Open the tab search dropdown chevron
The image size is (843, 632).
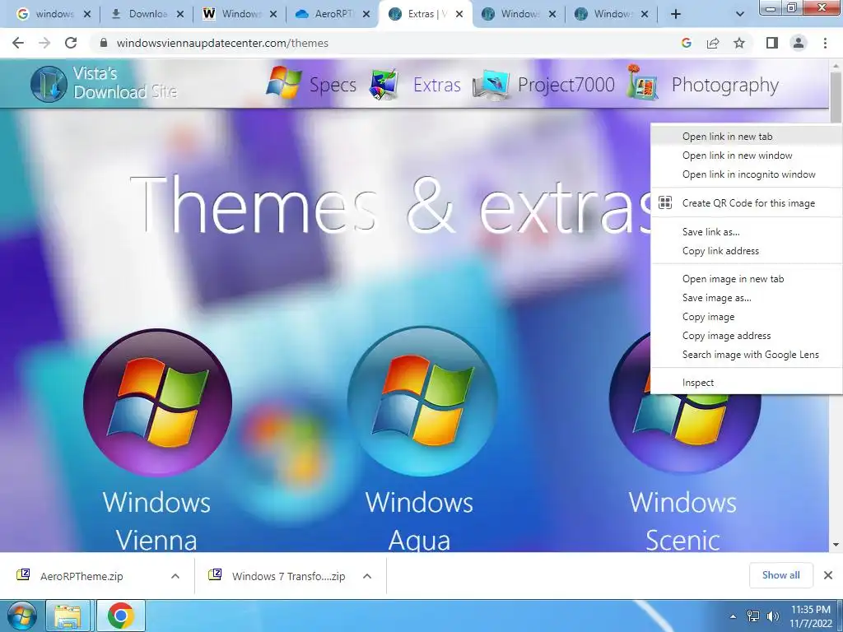tap(740, 15)
